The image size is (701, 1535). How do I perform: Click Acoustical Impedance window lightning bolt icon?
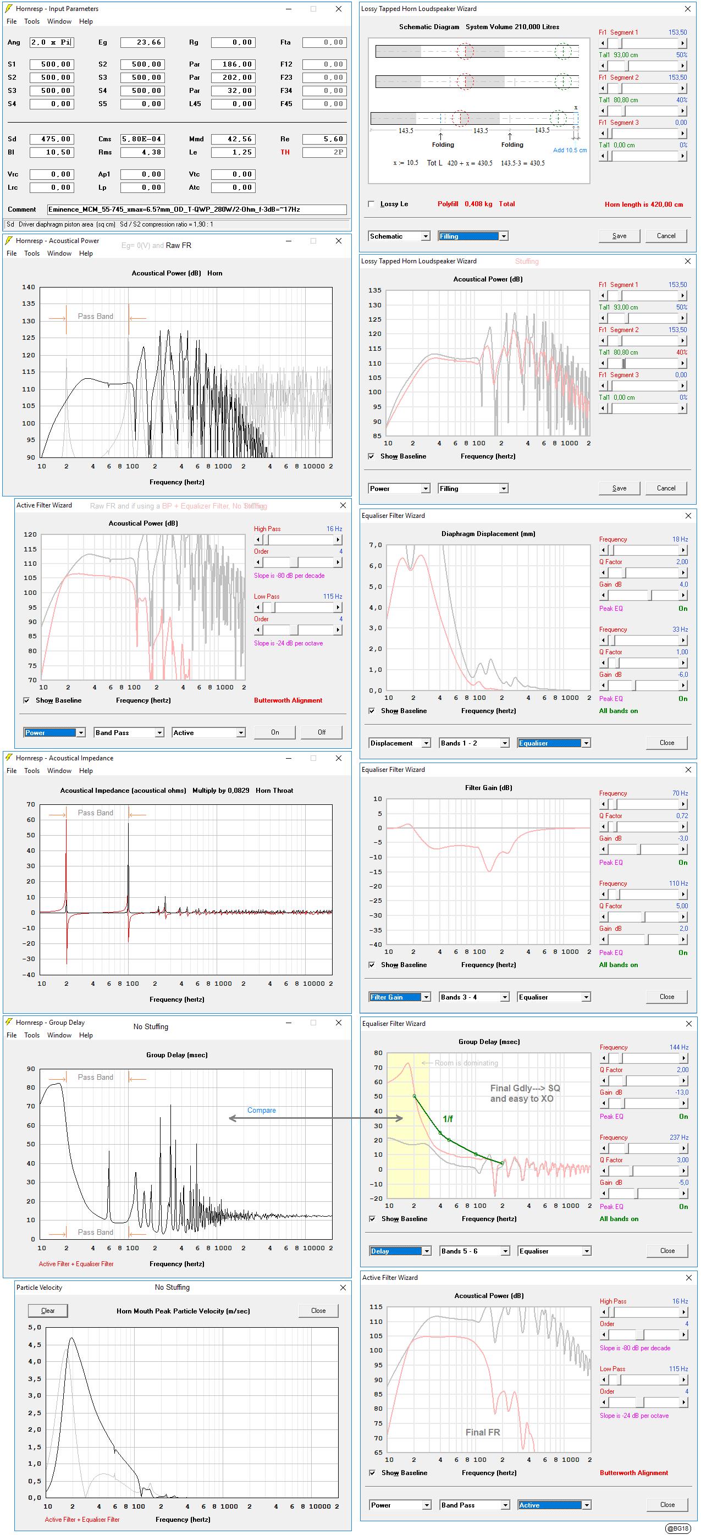point(8,758)
